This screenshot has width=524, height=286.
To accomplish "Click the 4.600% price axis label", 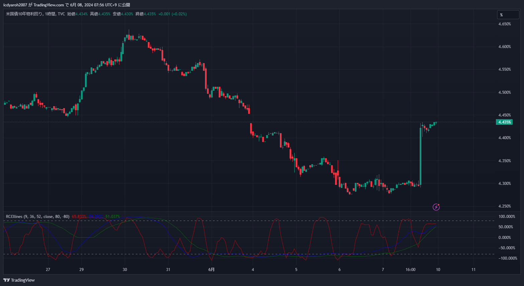I will coord(505,47).
